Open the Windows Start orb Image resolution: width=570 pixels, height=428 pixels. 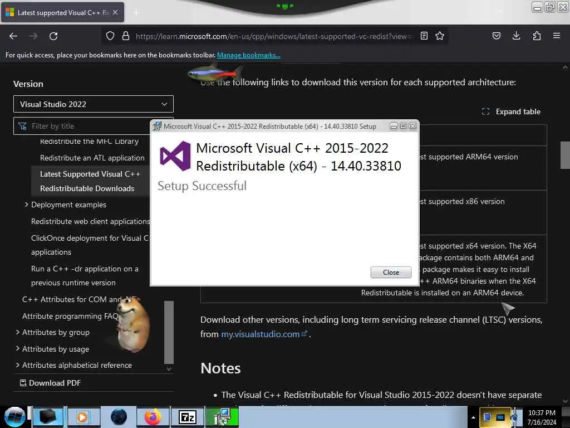(14, 417)
